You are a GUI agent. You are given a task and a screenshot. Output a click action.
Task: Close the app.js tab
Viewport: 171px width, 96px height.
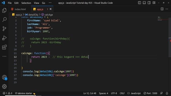pyautogui.click(x=50, y=9)
